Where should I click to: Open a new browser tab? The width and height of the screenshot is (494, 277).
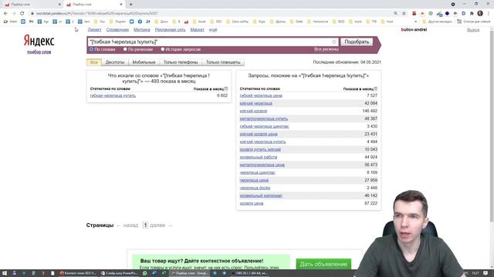coord(130,5)
